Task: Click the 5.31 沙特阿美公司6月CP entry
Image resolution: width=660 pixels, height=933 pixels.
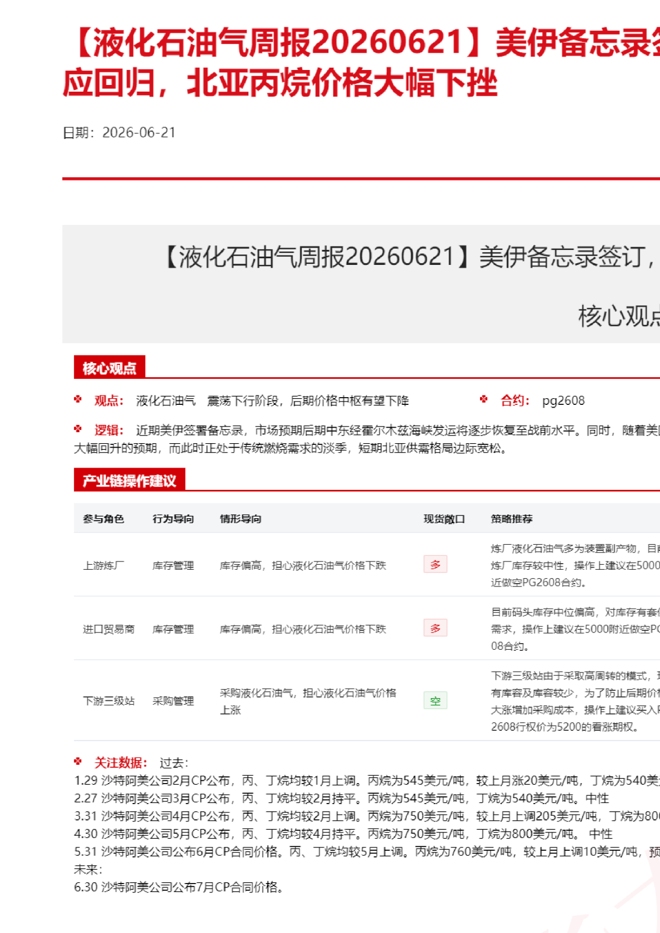Action: [x=367, y=852]
